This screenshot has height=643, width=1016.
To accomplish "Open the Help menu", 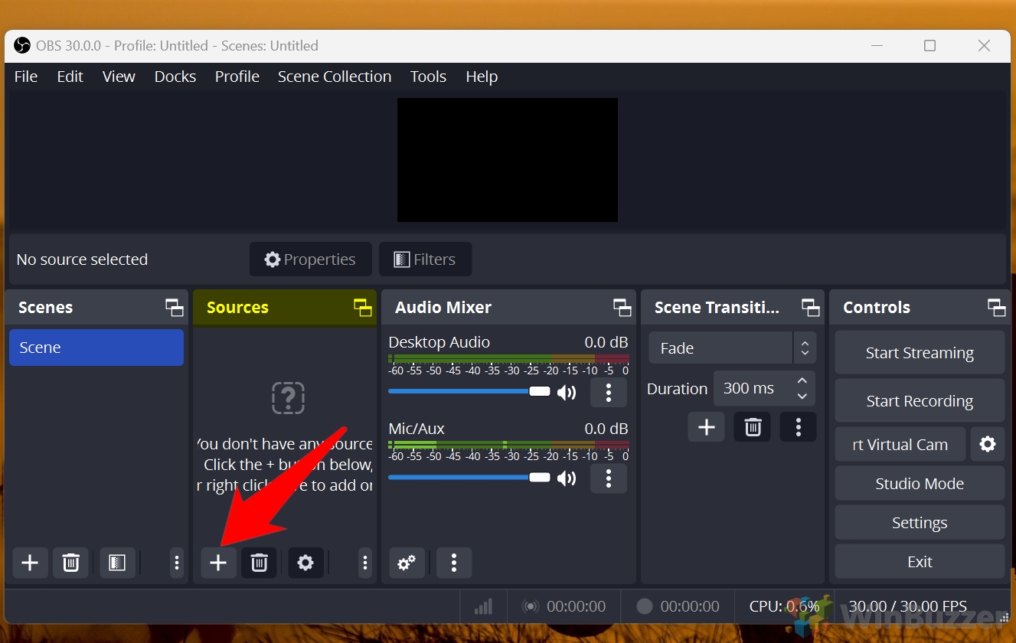I will 482,77.
